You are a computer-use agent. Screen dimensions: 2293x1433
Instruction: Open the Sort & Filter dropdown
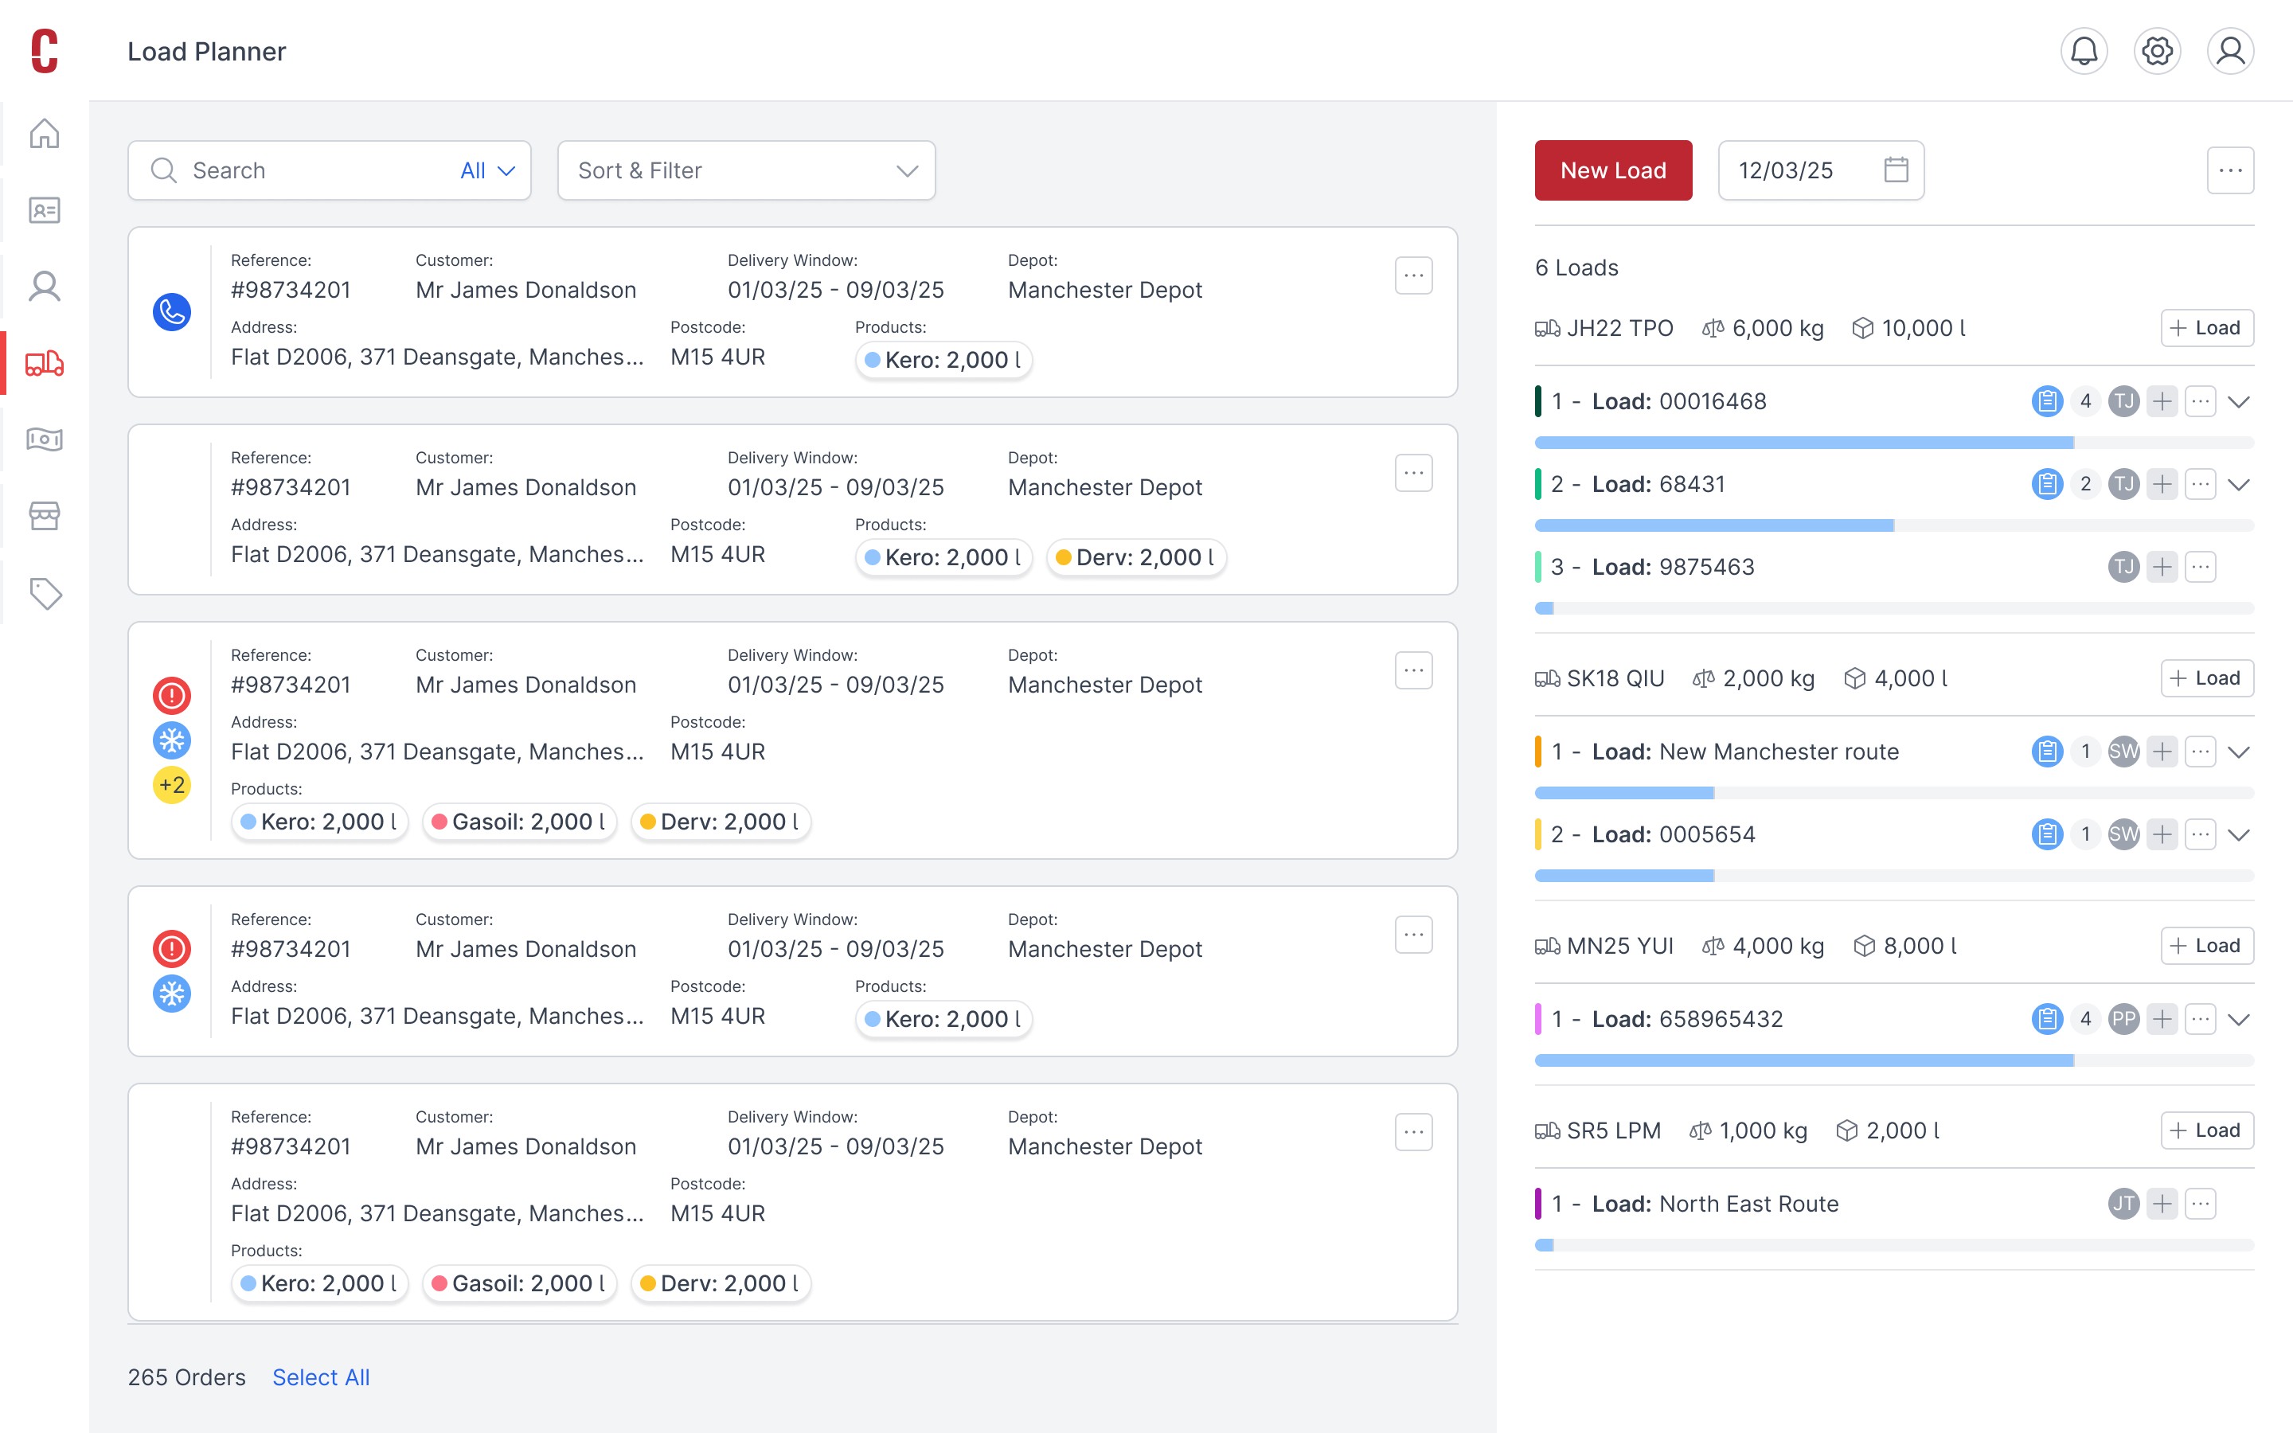[x=747, y=170]
